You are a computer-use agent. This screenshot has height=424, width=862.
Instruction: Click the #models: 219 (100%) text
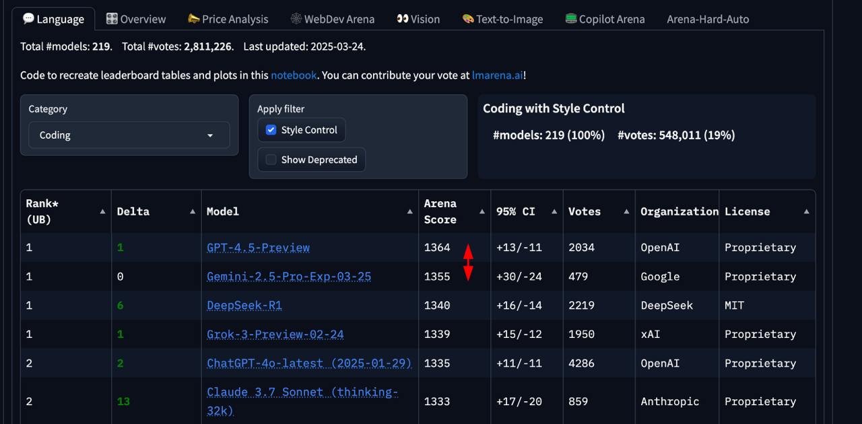[549, 135]
